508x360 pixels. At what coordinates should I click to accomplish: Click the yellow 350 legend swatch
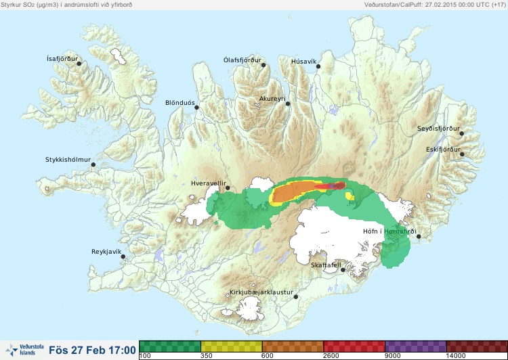click(232, 346)
